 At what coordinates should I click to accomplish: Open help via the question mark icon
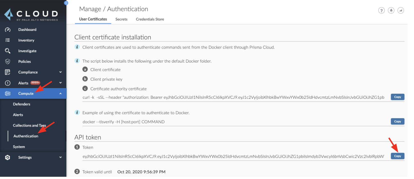coord(381,10)
